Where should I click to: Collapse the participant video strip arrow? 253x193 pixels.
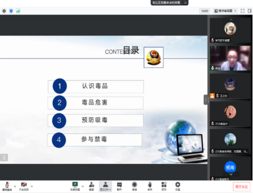coord(205,100)
